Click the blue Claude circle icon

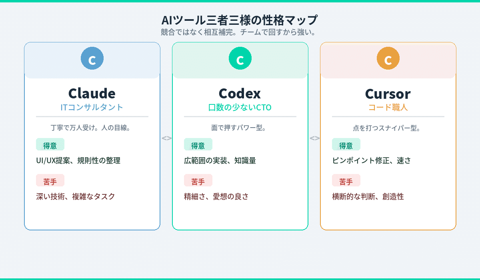click(x=92, y=59)
